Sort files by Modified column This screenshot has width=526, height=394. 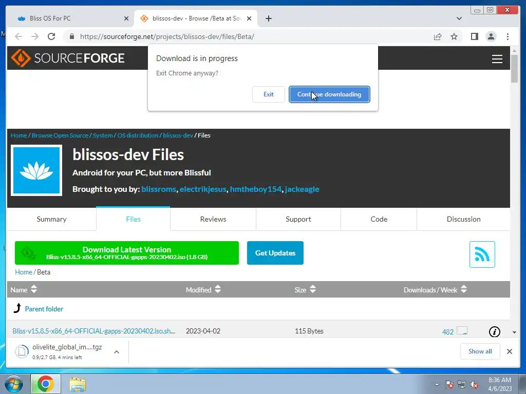[203, 290]
